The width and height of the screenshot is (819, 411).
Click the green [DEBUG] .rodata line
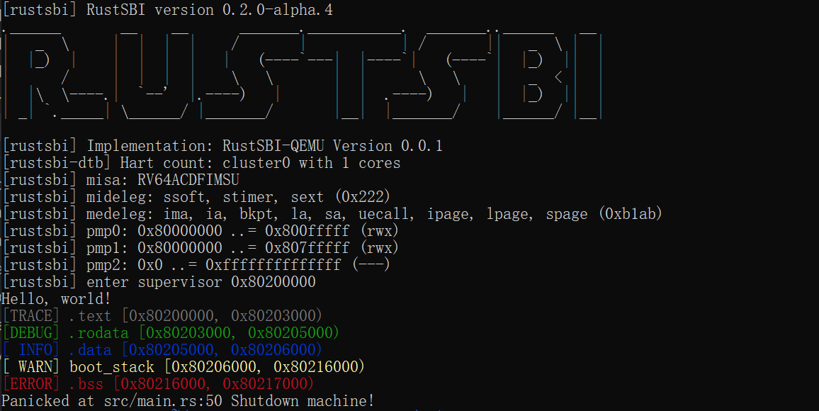[x=170, y=332]
